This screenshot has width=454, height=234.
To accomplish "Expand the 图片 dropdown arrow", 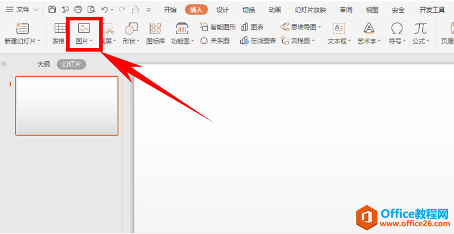I will click(91, 41).
